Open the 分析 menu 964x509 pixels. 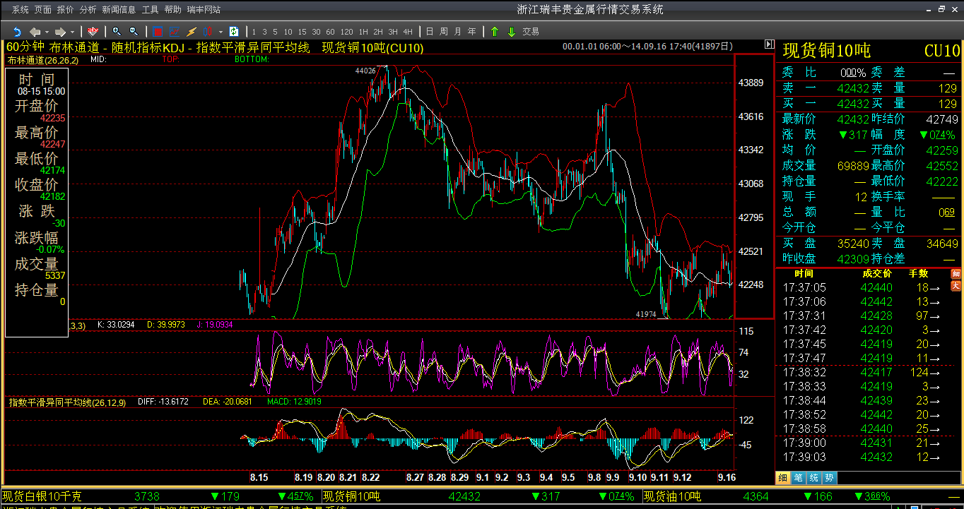88,10
